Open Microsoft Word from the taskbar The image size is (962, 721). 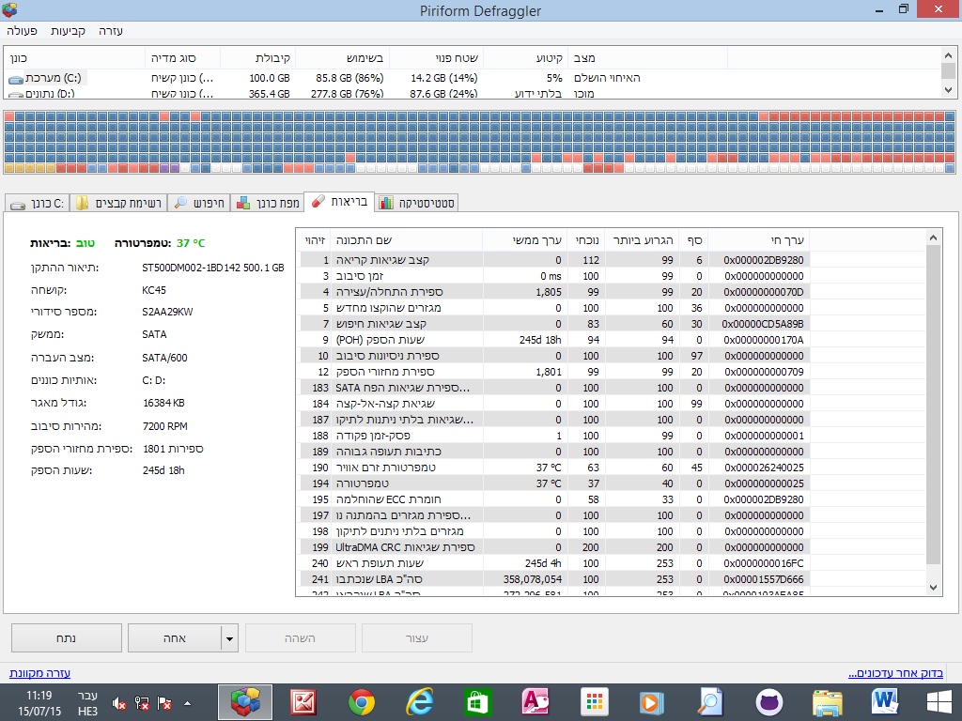(885, 702)
